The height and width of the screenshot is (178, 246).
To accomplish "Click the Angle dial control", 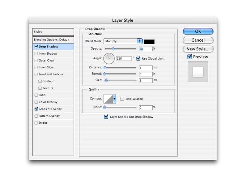I will (109, 59).
